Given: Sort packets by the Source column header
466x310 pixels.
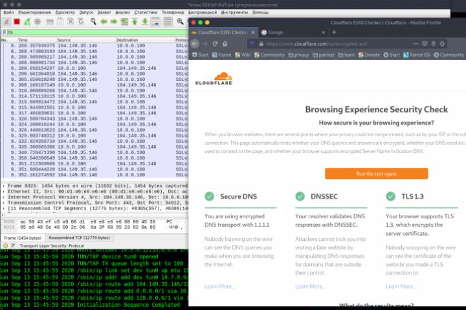Looking at the screenshot, I should 64,40.
